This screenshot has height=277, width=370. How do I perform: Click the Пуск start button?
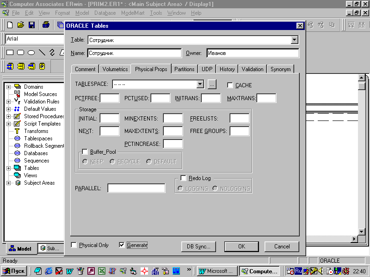coord(14,271)
